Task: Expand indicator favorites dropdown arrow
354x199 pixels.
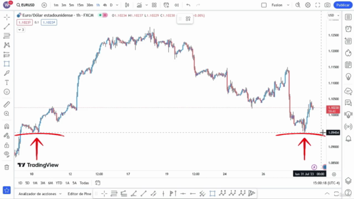Action: (147, 5)
